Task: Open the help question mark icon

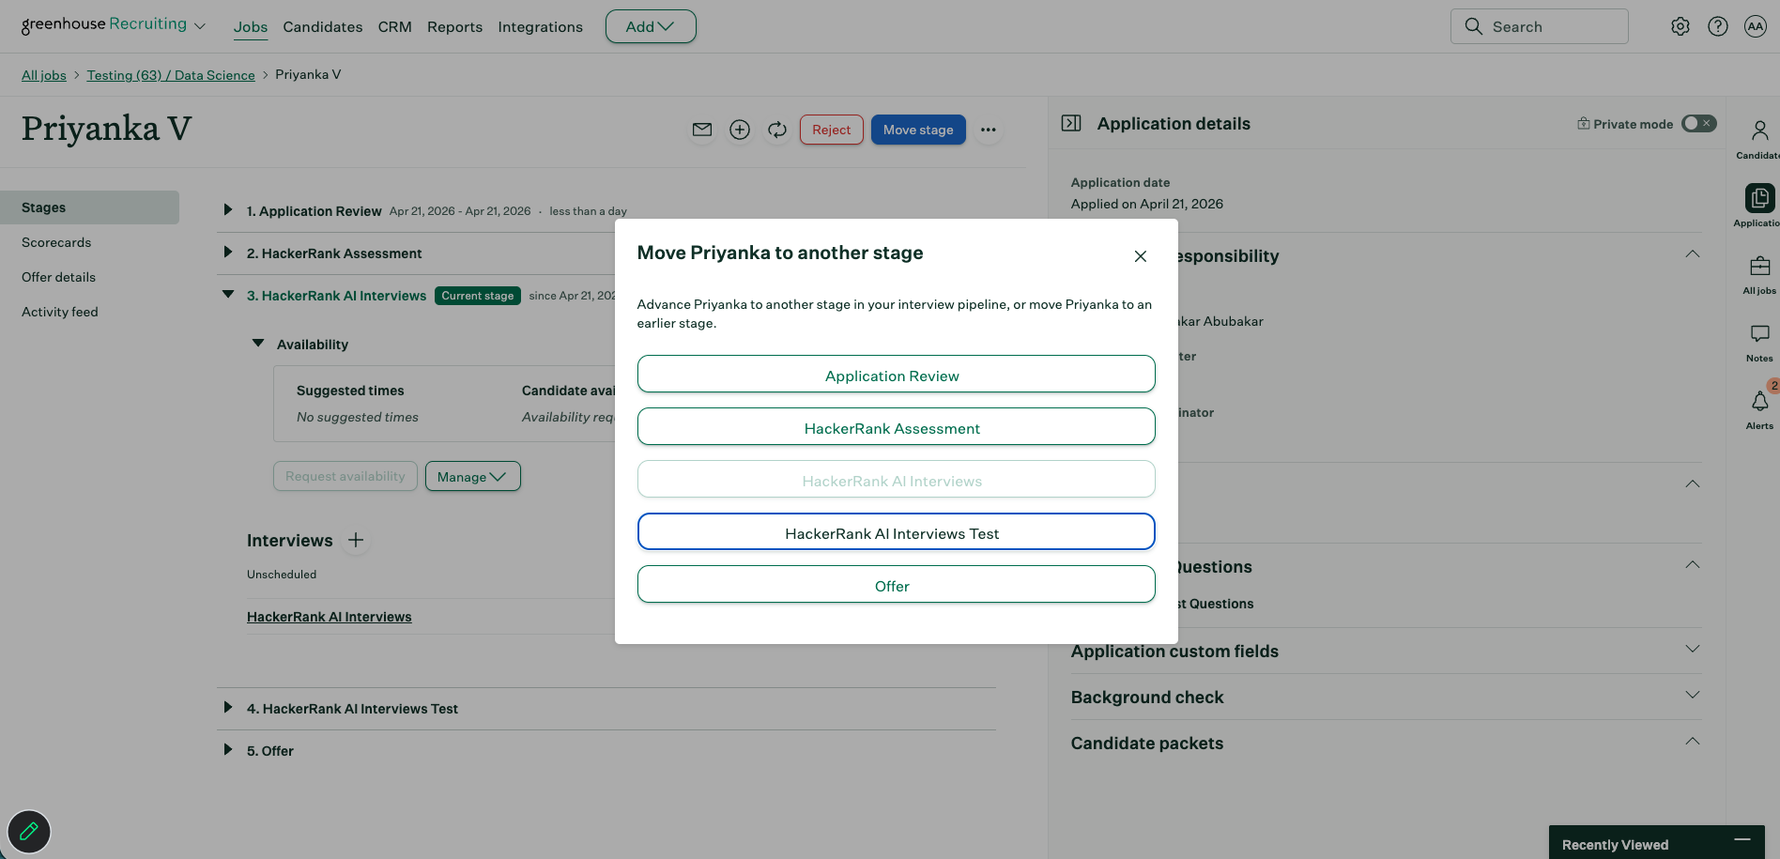Action: (x=1718, y=26)
